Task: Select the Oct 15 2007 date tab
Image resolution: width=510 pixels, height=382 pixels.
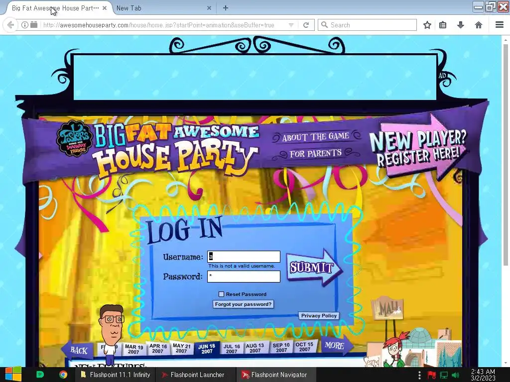Action: 304,347
